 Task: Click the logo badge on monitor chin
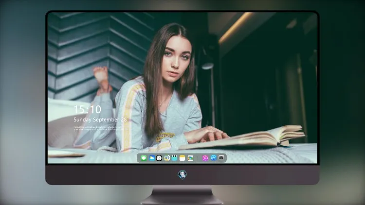(x=182, y=175)
